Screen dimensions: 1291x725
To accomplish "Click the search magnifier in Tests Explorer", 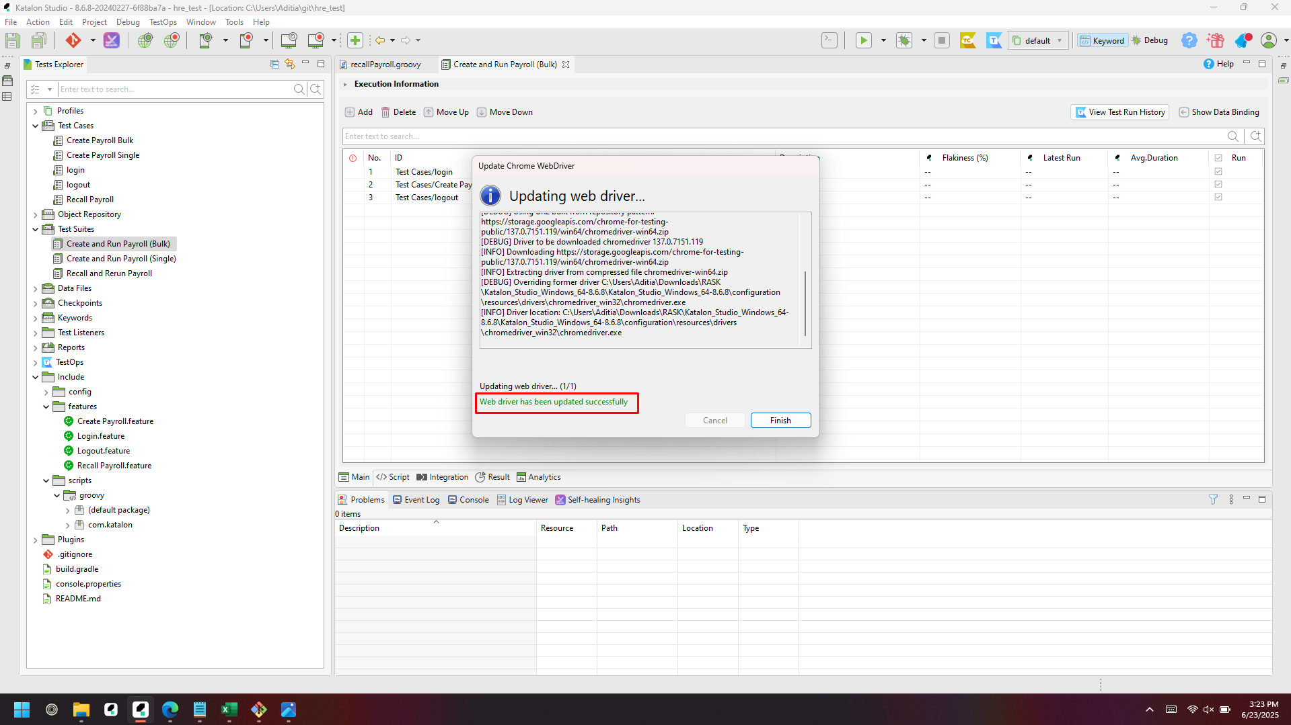I will 299,89.
